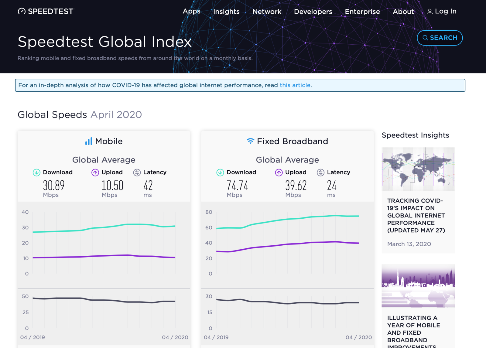Open the Tracking COVID-19's Impact article title
486x348 pixels.
(416, 215)
